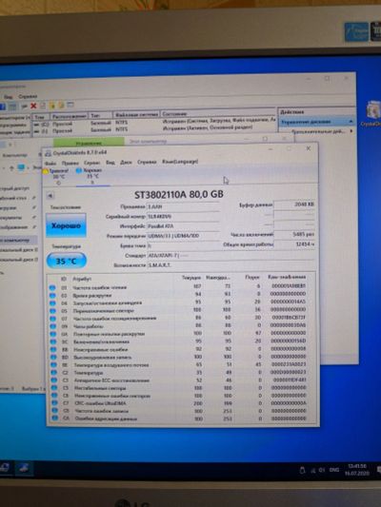Image resolution: width=381 pixels, height=507 pixels.
Task: Open Справка menu in Disk Management window
Action: point(28,96)
